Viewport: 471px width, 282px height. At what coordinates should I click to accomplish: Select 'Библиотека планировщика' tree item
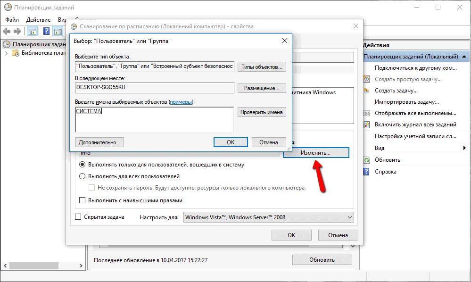[43, 53]
